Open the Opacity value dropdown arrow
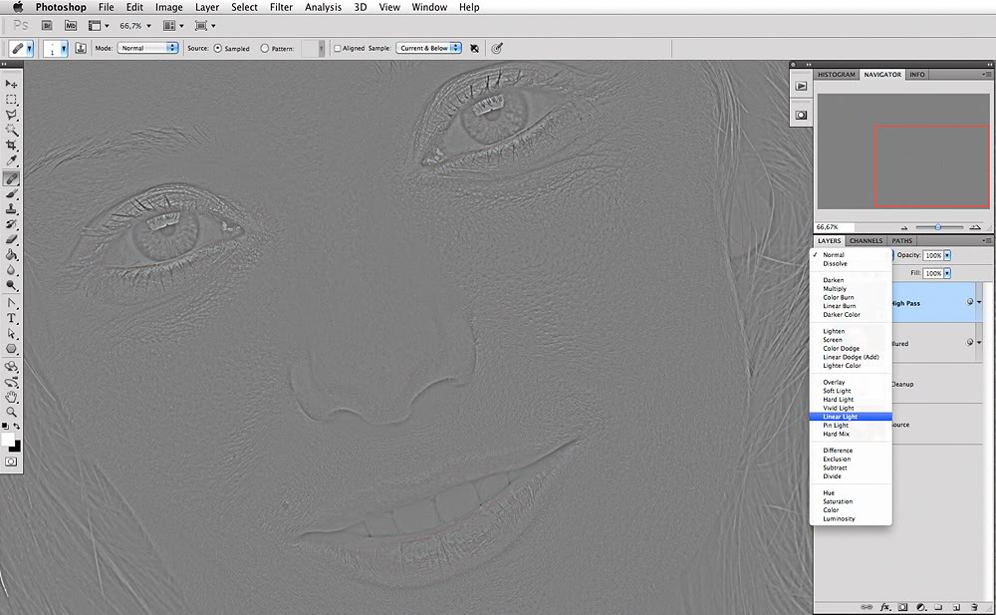 click(x=947, y=255)
